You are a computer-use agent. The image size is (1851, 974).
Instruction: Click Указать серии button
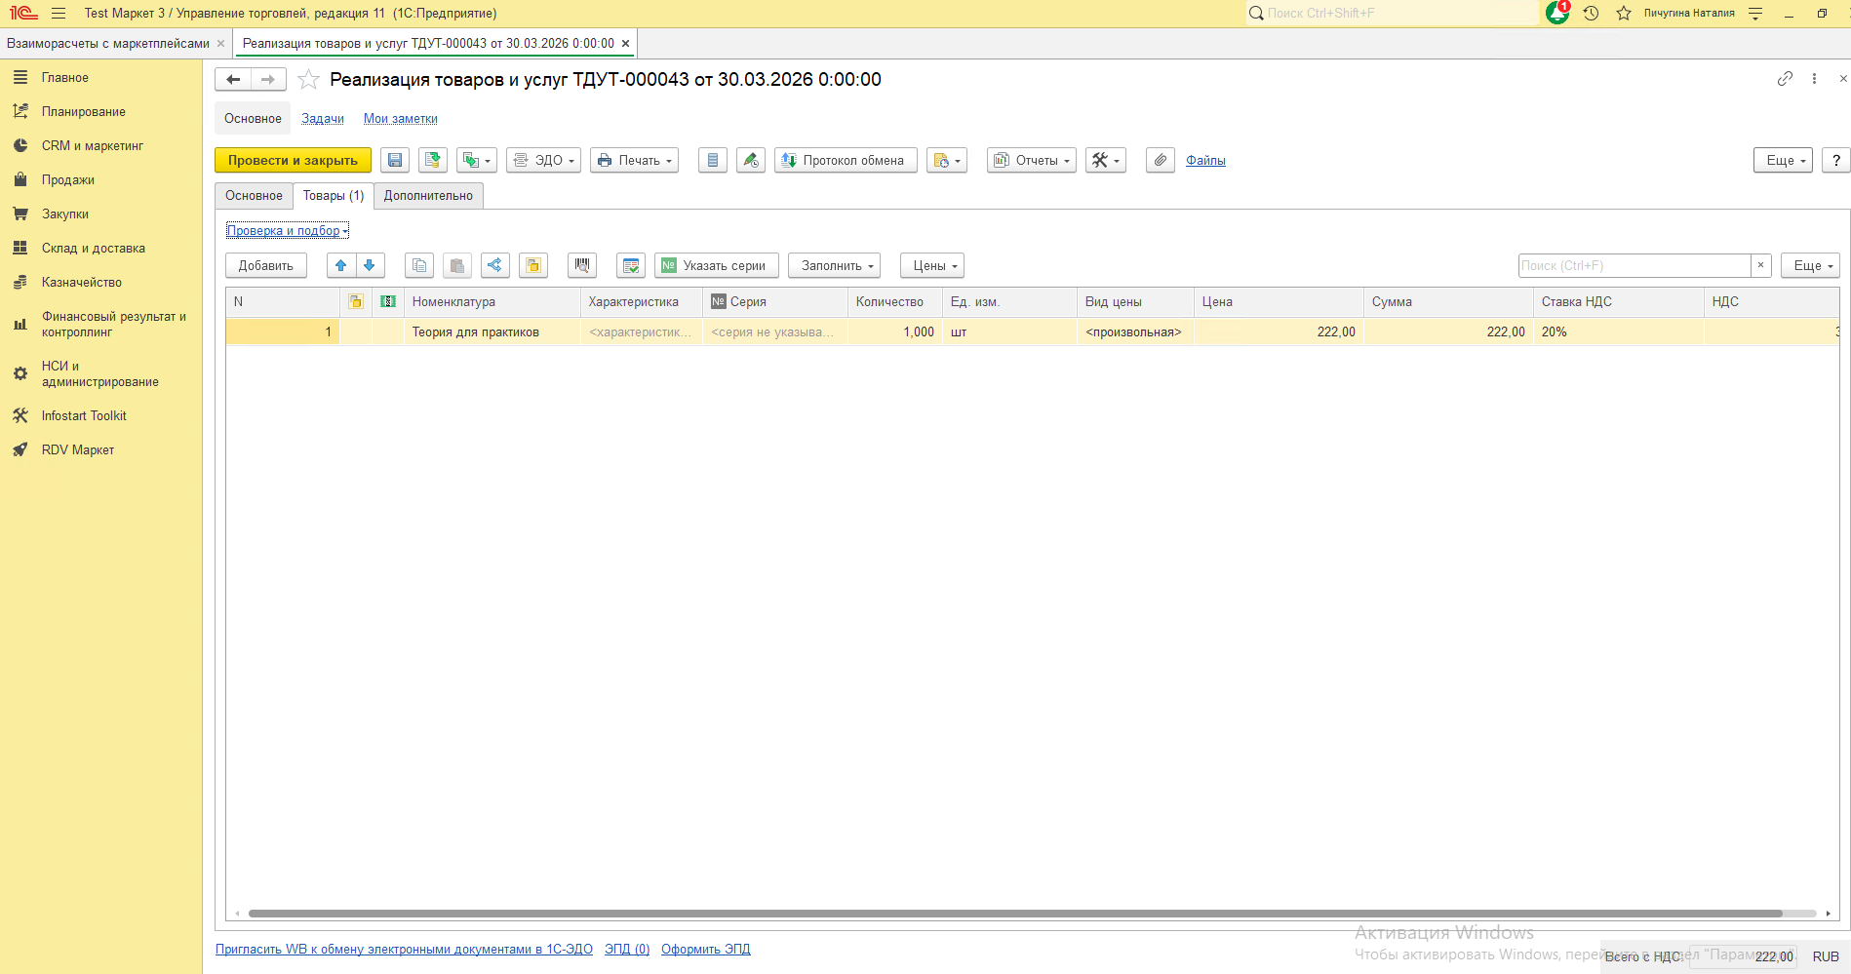coord(716,266)
